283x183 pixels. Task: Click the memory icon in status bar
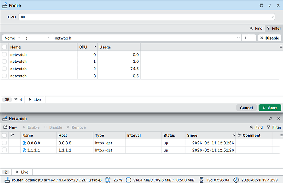point(128,180)
